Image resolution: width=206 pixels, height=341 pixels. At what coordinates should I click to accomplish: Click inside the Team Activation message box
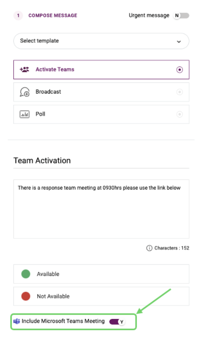pyautogui.click(x=101, y=209)
